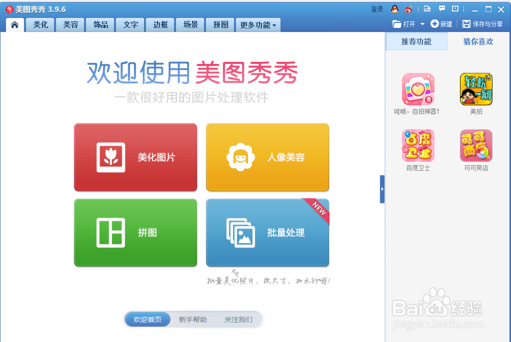
Task: Click the yellow 人像美容 tile
Action: point(267,157)
